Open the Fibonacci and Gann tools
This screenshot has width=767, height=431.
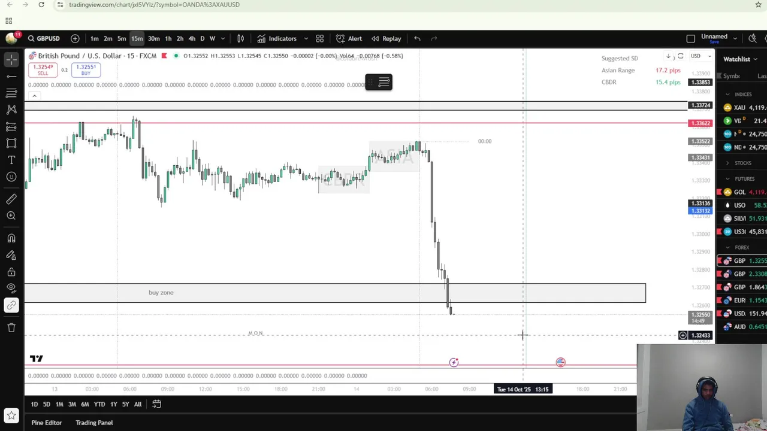(11, 93)
